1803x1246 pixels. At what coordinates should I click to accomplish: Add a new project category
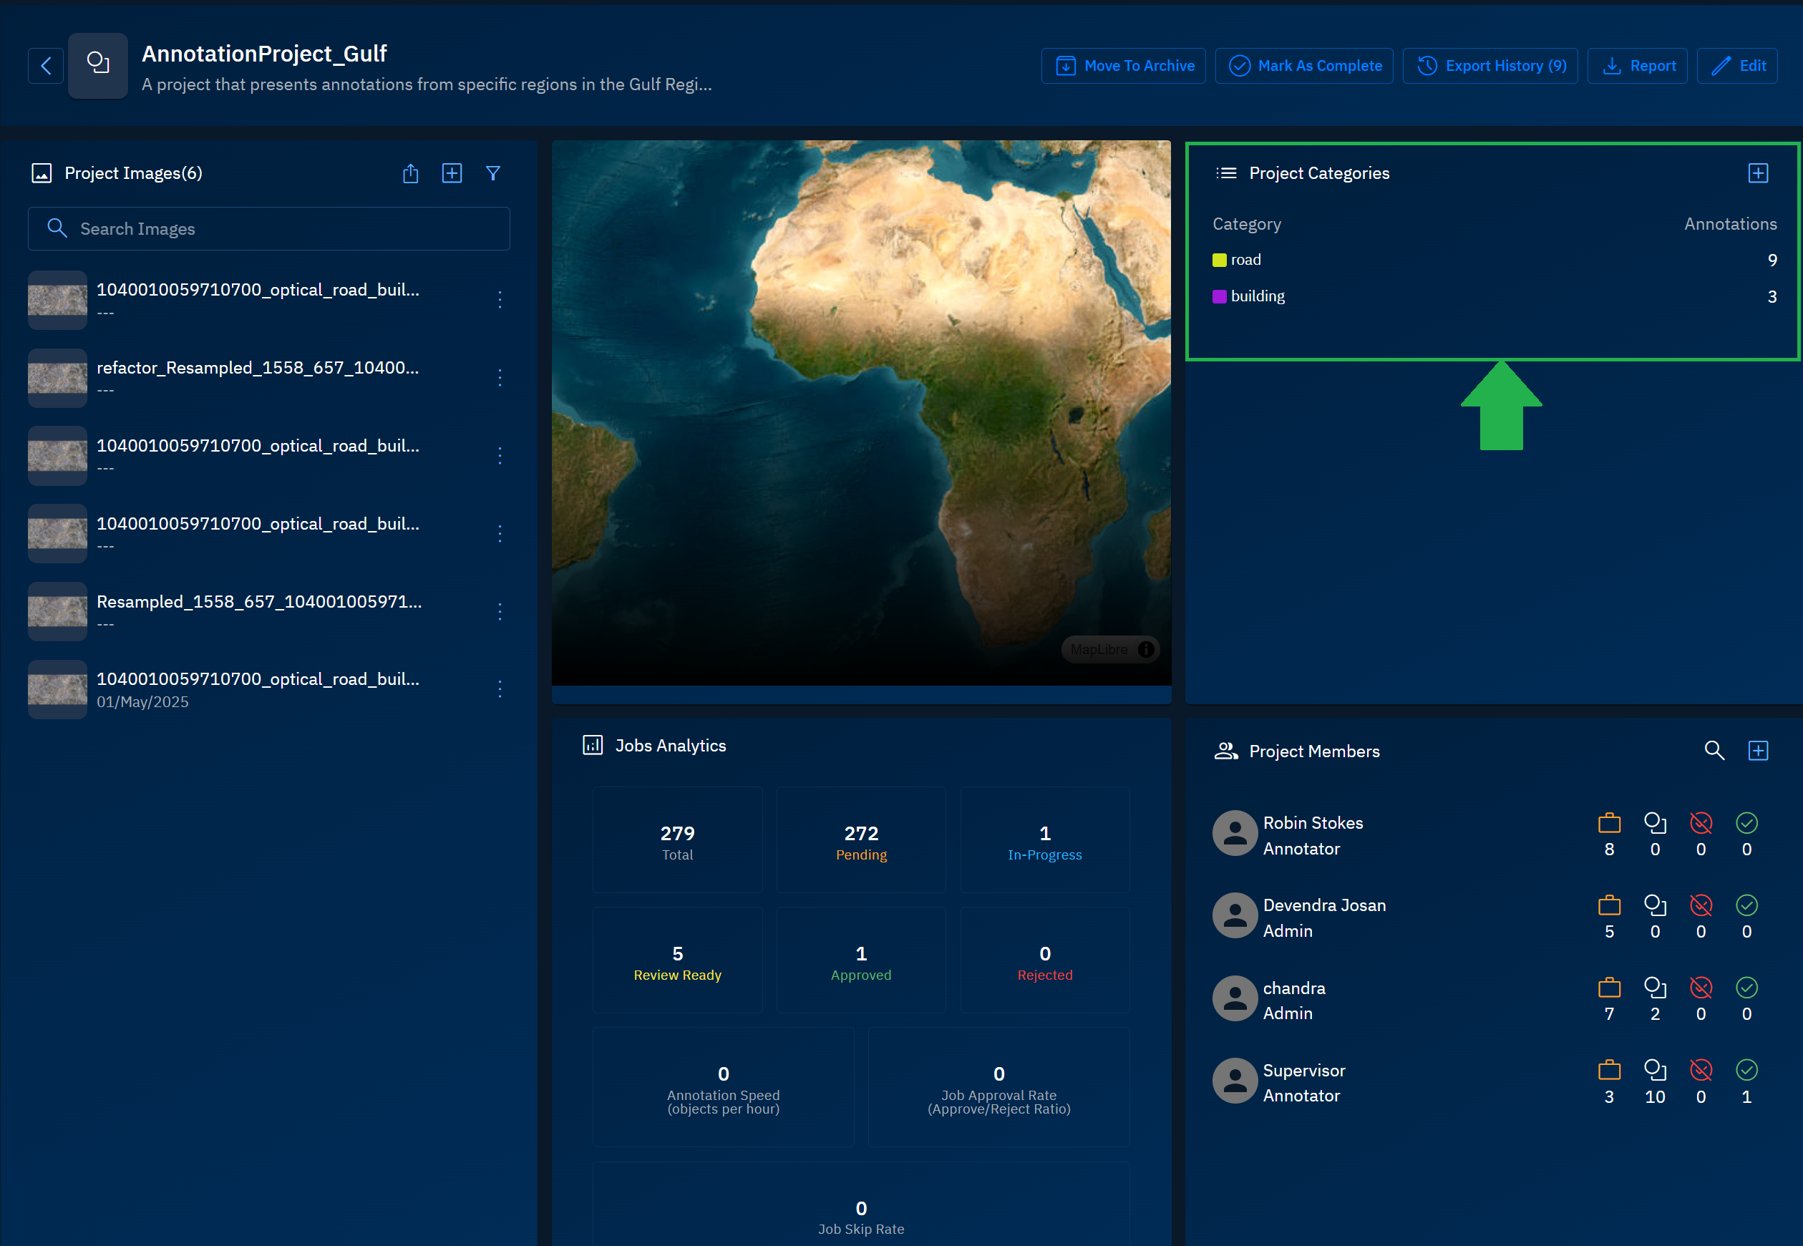click(x=1758, y=173)
